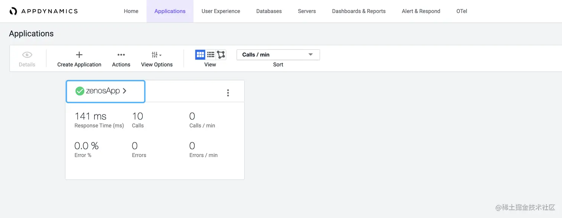Open the OTel tab

click(x=462, y=11)
